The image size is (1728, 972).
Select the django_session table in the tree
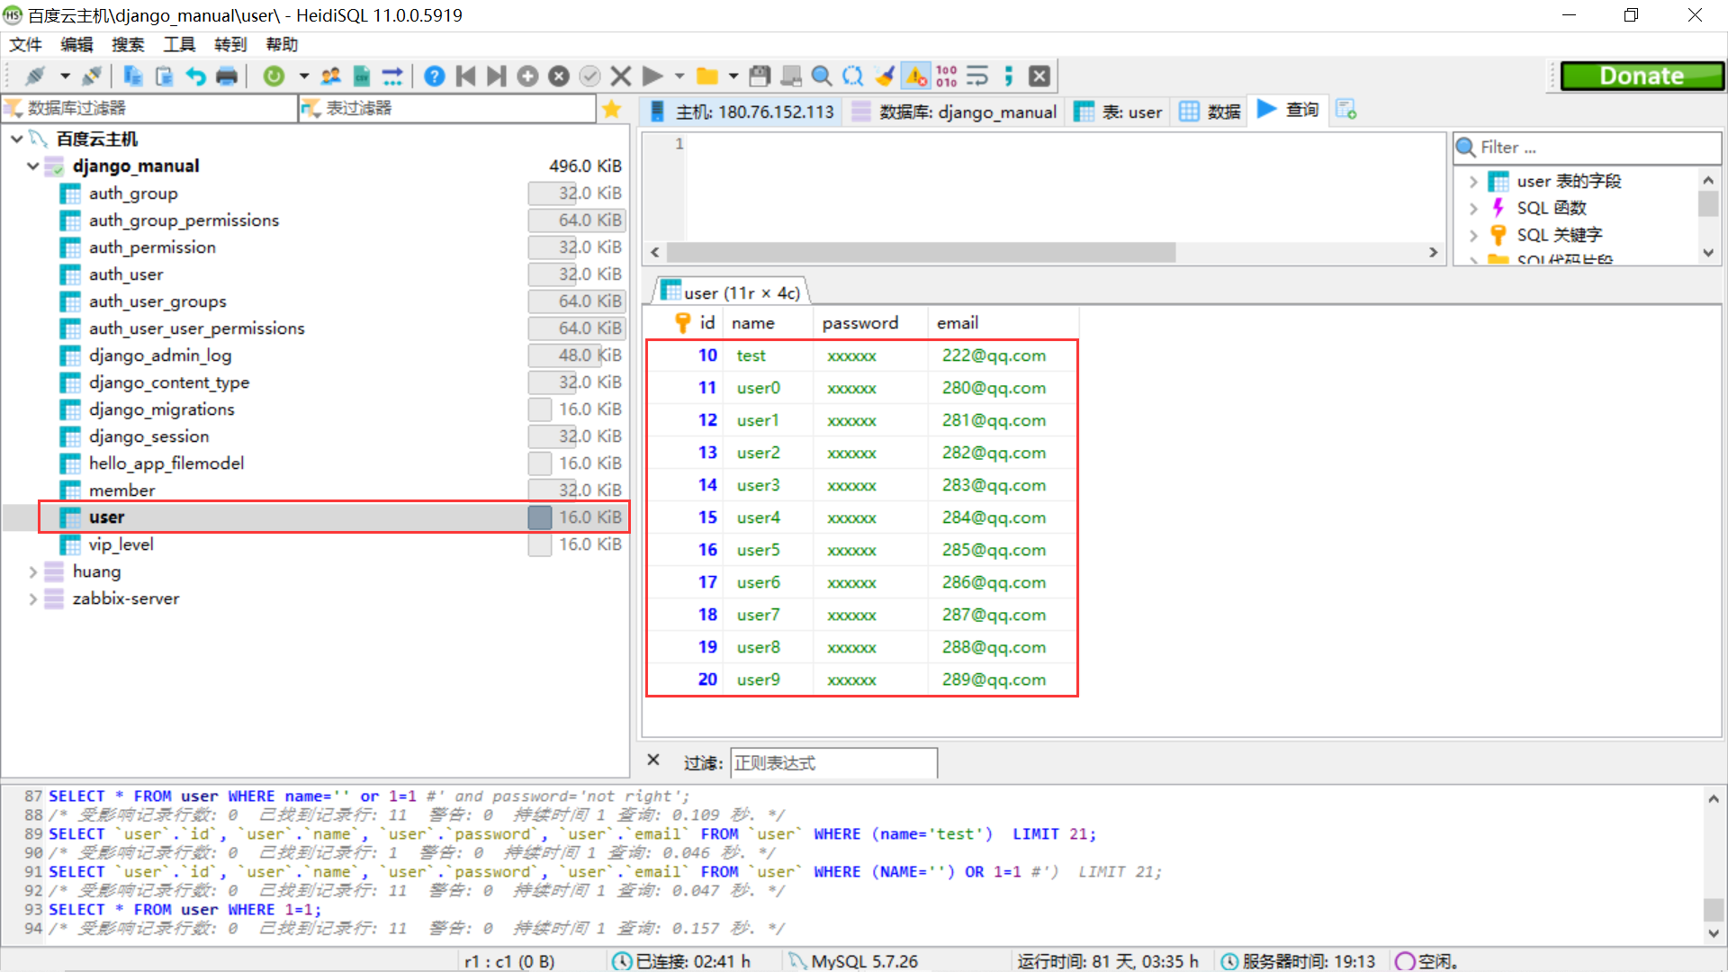[x=148, y=436]
